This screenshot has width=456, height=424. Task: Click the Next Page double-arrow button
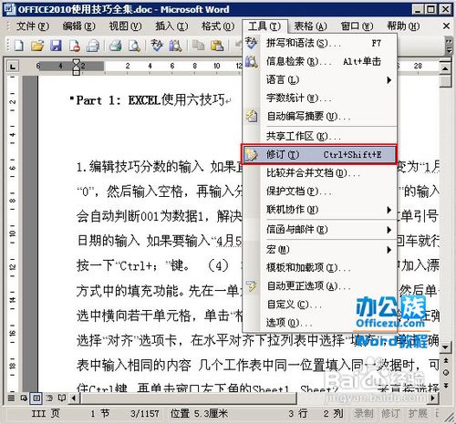(x=446, y=386)
